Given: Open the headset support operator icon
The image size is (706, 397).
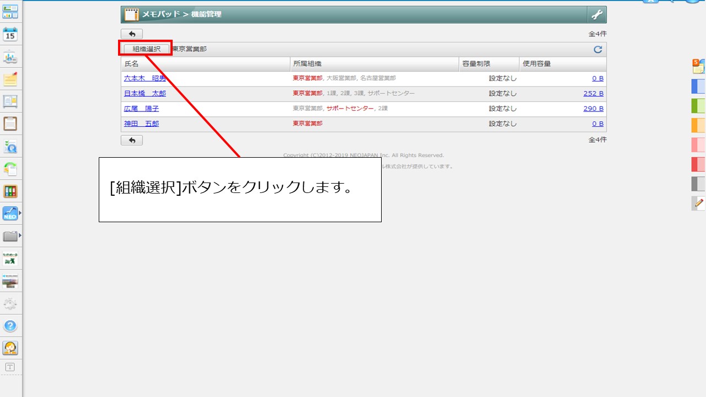Looking at the screenshot, I should 10,348.
